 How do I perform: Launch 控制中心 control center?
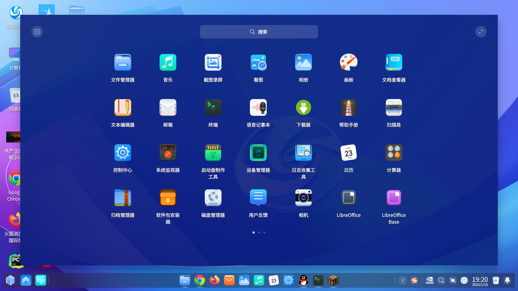click(122, 152)
